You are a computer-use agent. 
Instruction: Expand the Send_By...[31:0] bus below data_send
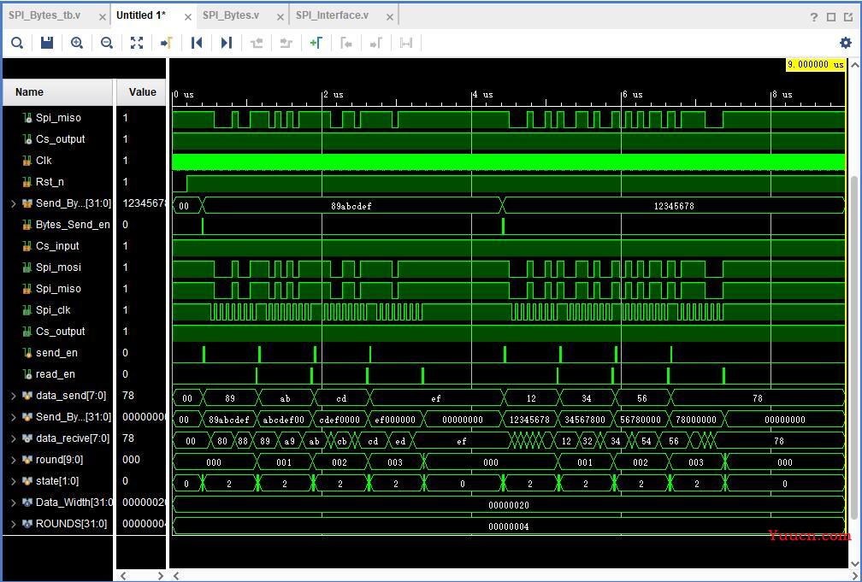coord(13,417)
